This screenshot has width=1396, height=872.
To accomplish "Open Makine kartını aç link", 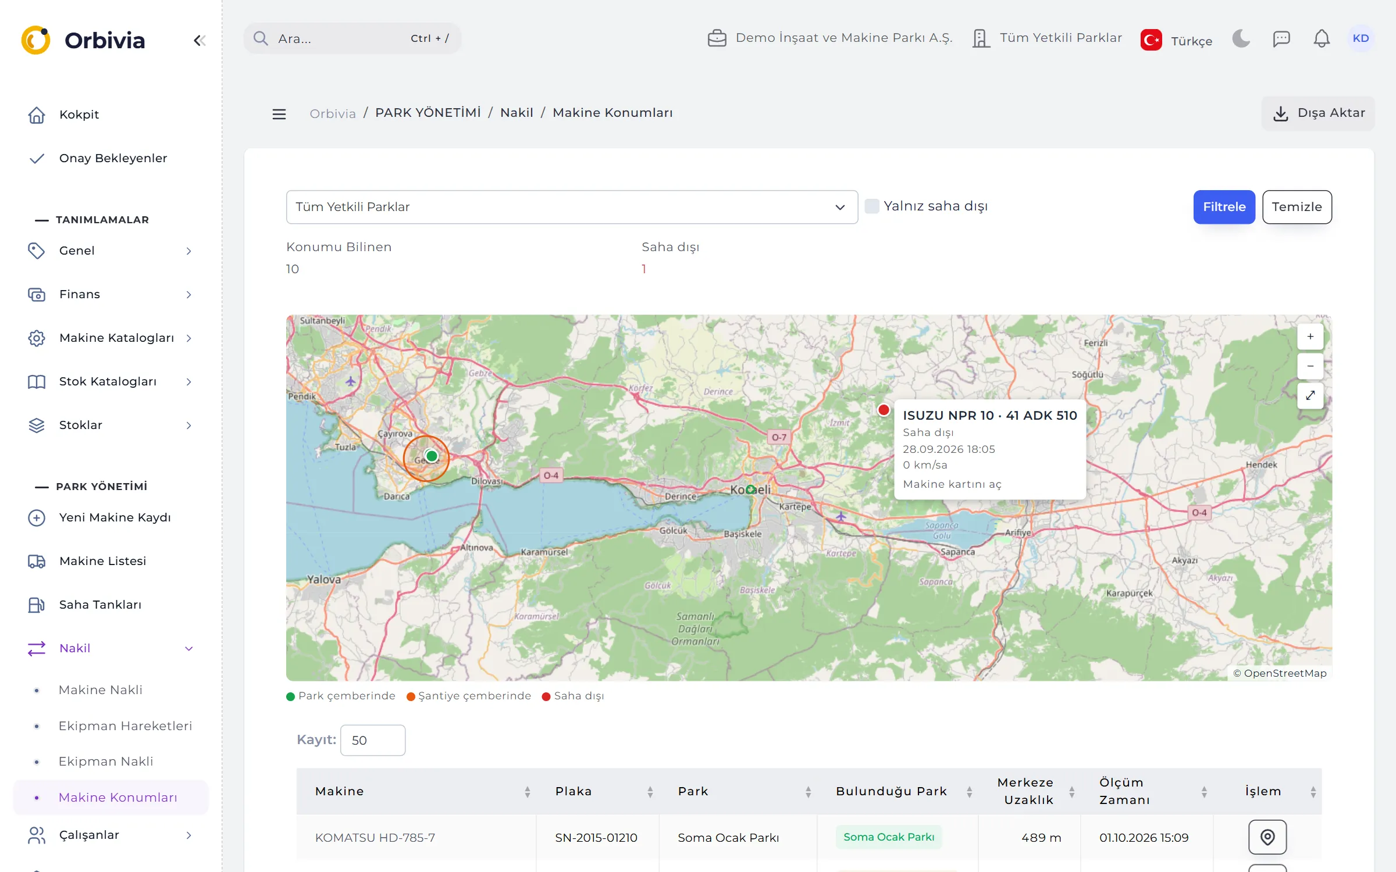I will pyautogui.click(x=952, y=484).
